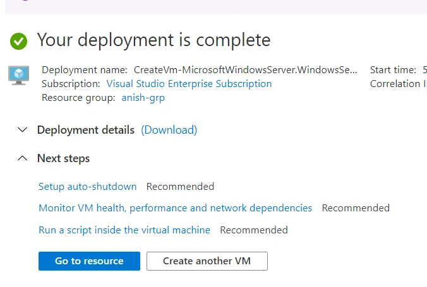
Task: Open the anish-grp resource group link
Action: coord(143,98)
